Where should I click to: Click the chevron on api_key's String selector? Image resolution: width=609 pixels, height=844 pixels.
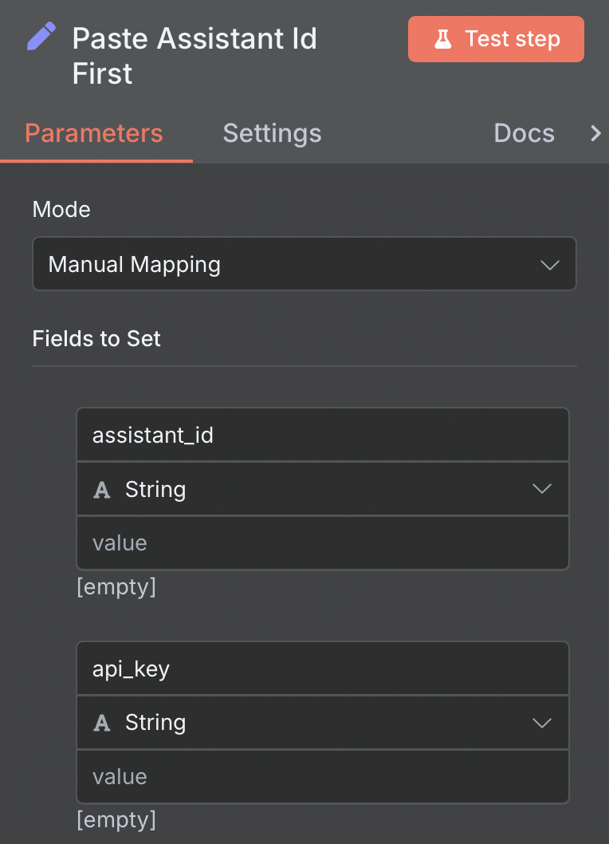(541, 723)
